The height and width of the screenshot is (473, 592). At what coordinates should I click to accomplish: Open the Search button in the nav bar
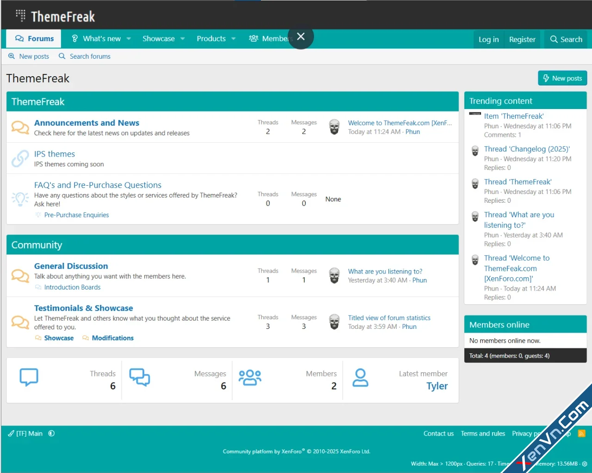coord(566,40)
